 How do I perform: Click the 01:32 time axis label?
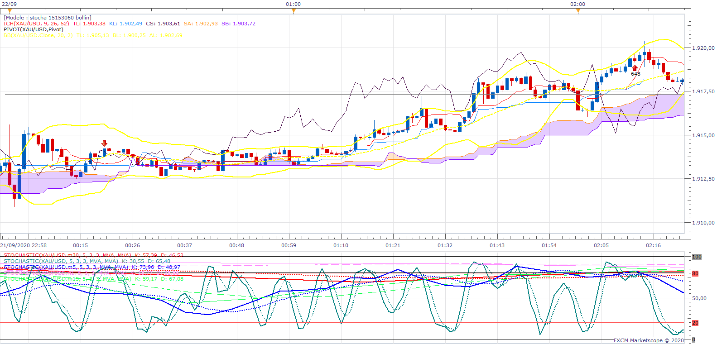point(445,245)
